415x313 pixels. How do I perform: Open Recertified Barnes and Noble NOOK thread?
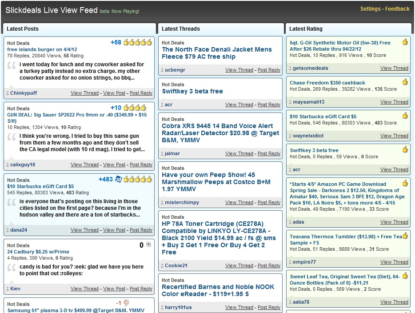tap(218, 290)
